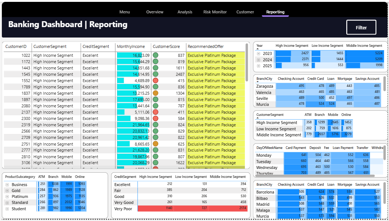389x221 pixels.
Task: Expand the Business product subcategory
Action: click(x=7, y=185)
